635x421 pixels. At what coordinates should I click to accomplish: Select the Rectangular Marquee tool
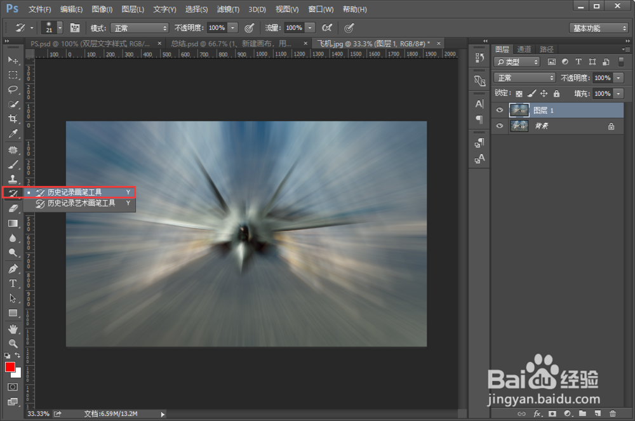coord(13,76)
